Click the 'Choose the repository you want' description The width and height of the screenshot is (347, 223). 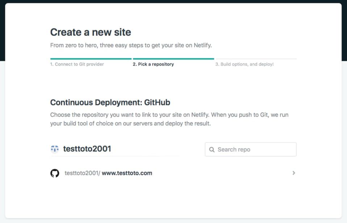pyautogui.click(x=169, y=119)
